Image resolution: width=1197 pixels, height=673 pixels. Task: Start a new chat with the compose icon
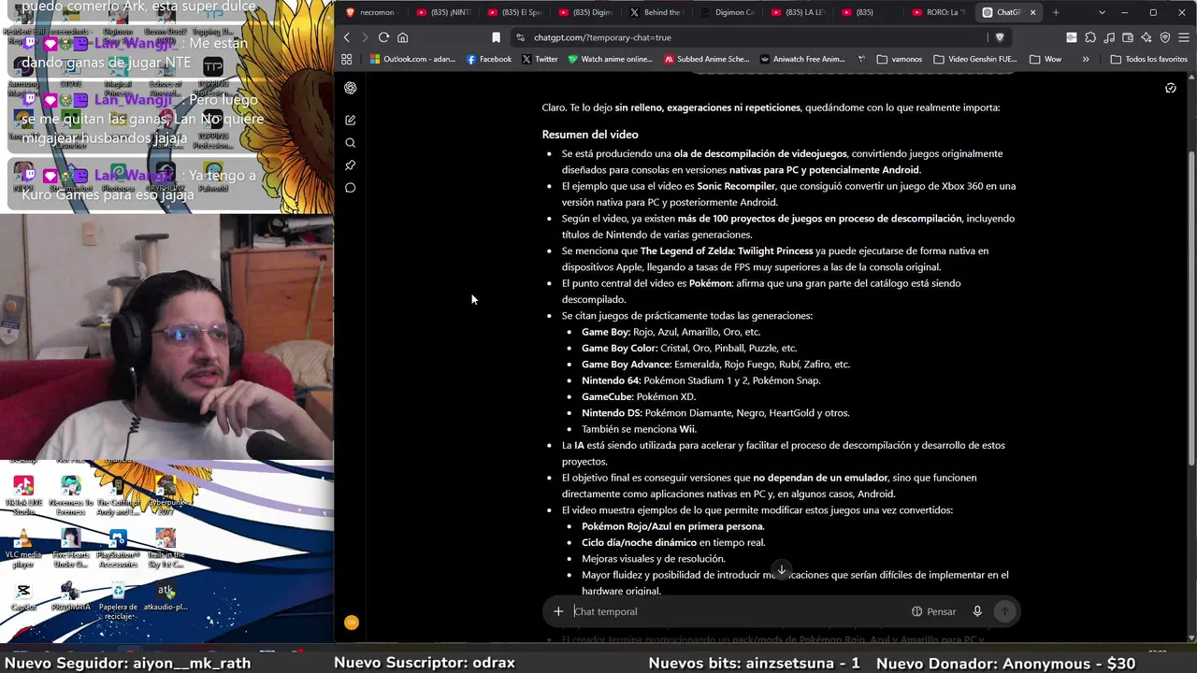[350, 120]
